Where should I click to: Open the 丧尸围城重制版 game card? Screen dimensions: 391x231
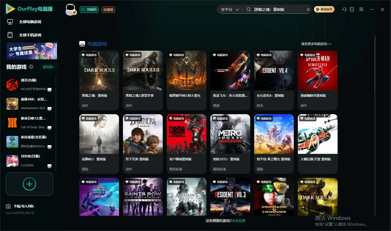click(187, 144)
